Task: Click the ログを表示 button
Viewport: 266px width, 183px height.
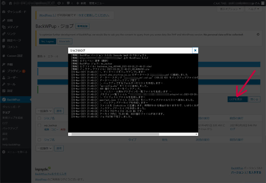Action: point(237,99)
